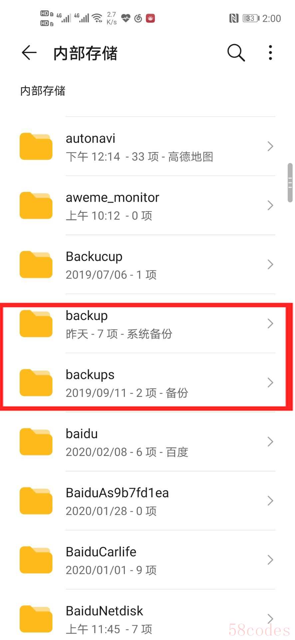Viewport: 295px width, 640px height.
Task: Tap the NFC status bar icon
Action: coord(234,18)
